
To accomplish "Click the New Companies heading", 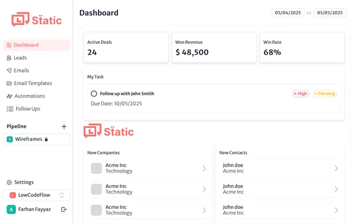I will tap(103, 153).
